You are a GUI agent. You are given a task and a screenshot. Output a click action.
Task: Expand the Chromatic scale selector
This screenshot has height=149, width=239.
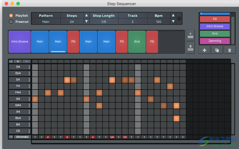(x=22, y=137)
